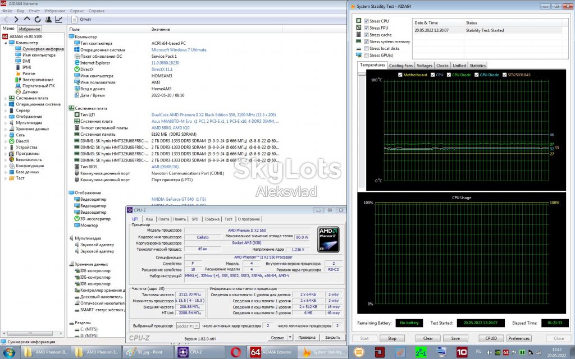The width and height of the screenshot is (575, 359).
Task: Click the Microsoft Windows 7 Ultimate link
Action: (x=179, y=50)
